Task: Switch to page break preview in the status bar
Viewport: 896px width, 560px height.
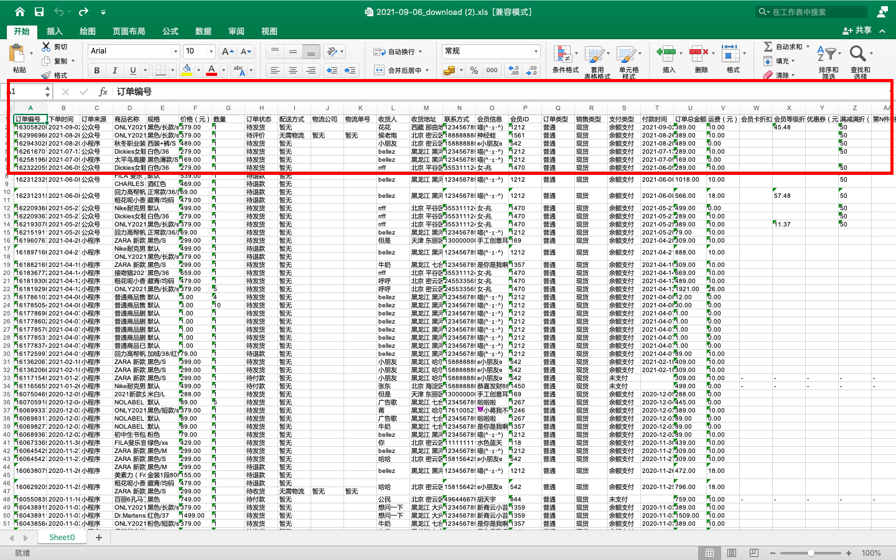Action: click(x=754, y=553)
